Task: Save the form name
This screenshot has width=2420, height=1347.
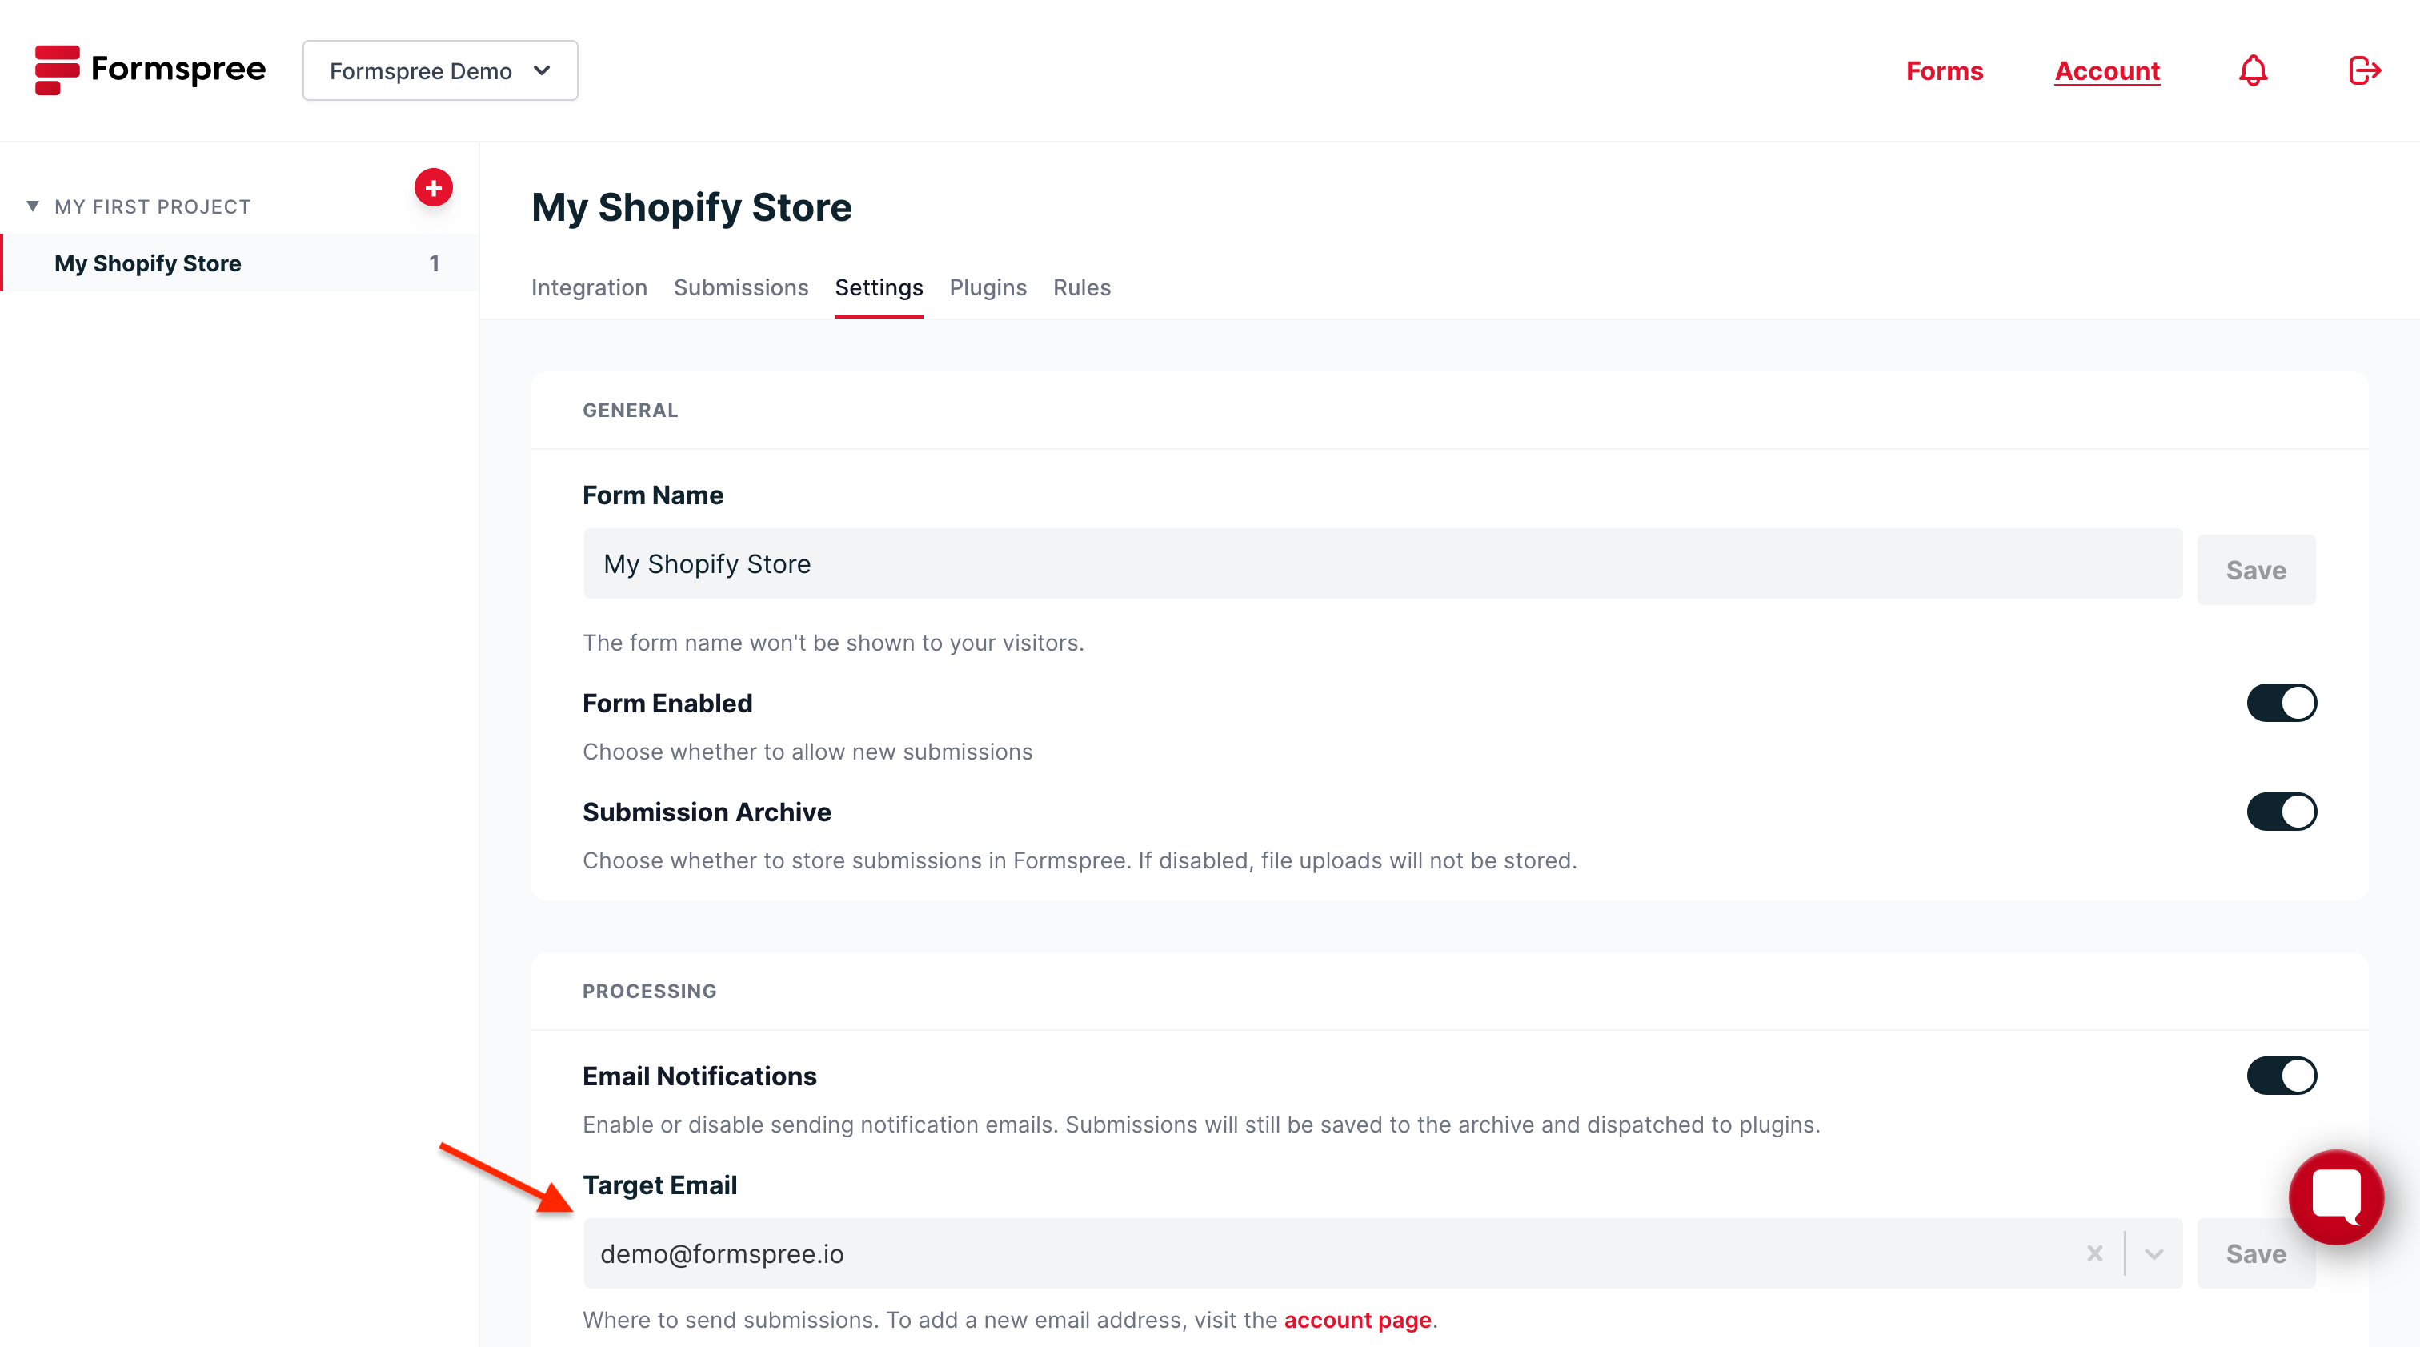Action: (x=2256, y=568)
